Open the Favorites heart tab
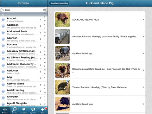 (24, 111)
